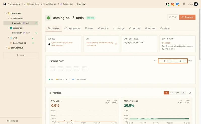The width and height of the screenshot is (201, 124).
Task: Open the Metrics tab
Action: click(103, 28)
